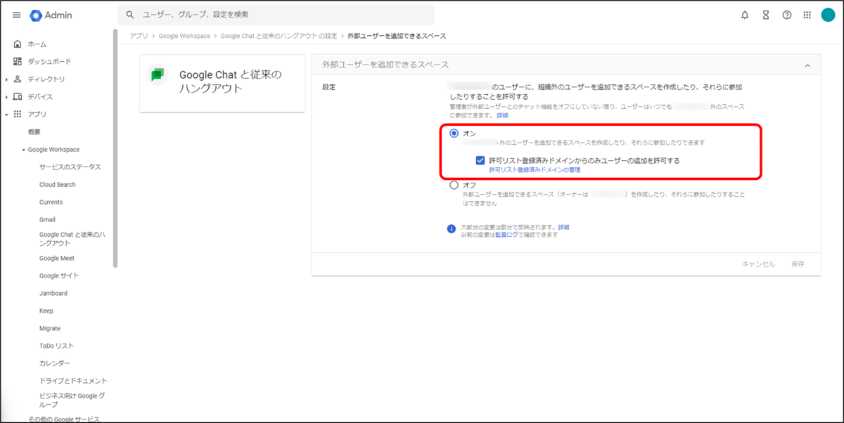Open カレンダー in sidebar
The image size is (844, 423).
(55, 363)
